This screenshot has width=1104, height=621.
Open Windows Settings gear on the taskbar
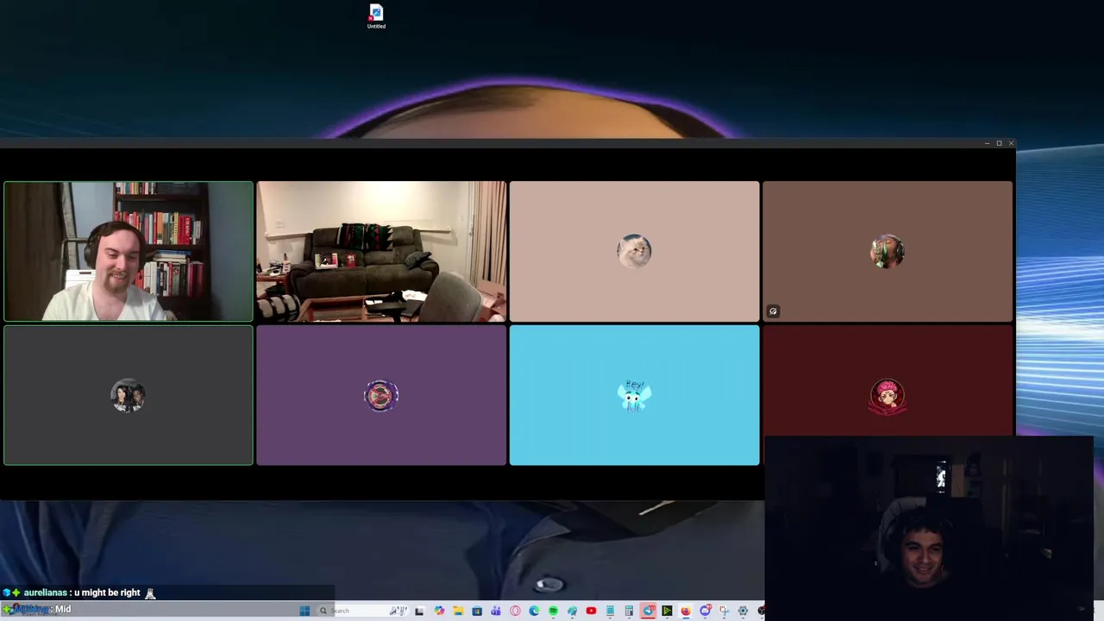[743, 611]
